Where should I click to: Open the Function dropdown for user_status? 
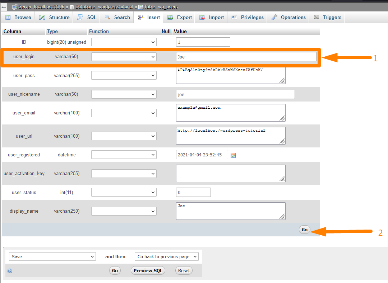point(124,192)
